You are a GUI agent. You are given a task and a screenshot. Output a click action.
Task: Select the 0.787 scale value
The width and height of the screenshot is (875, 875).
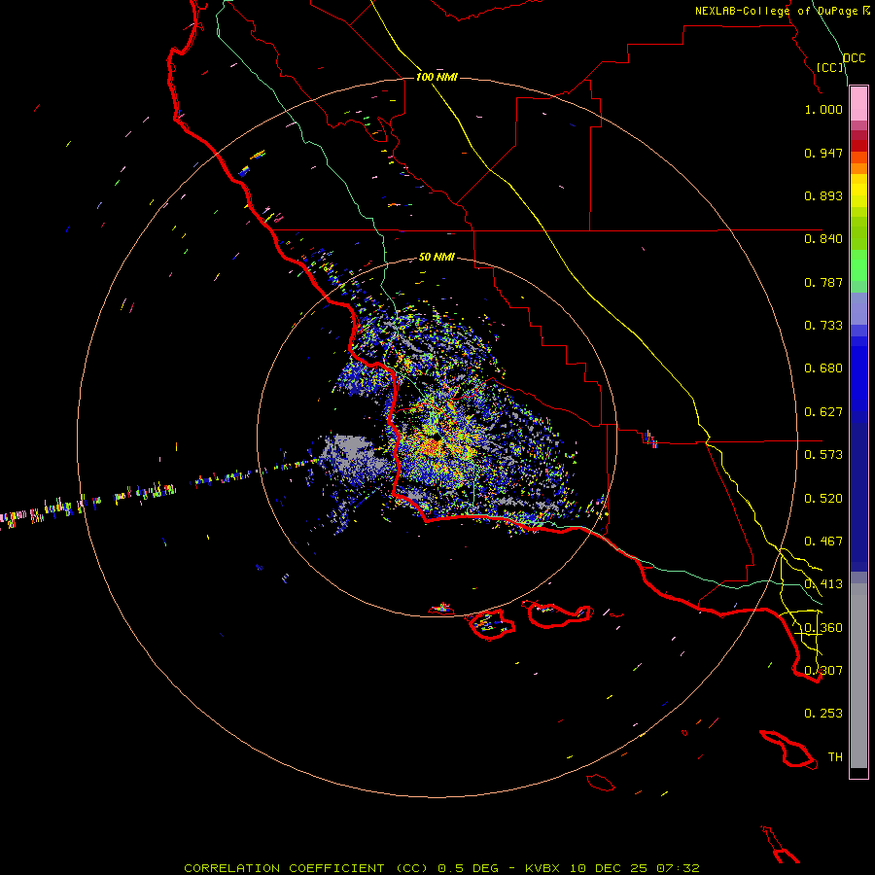823,282
